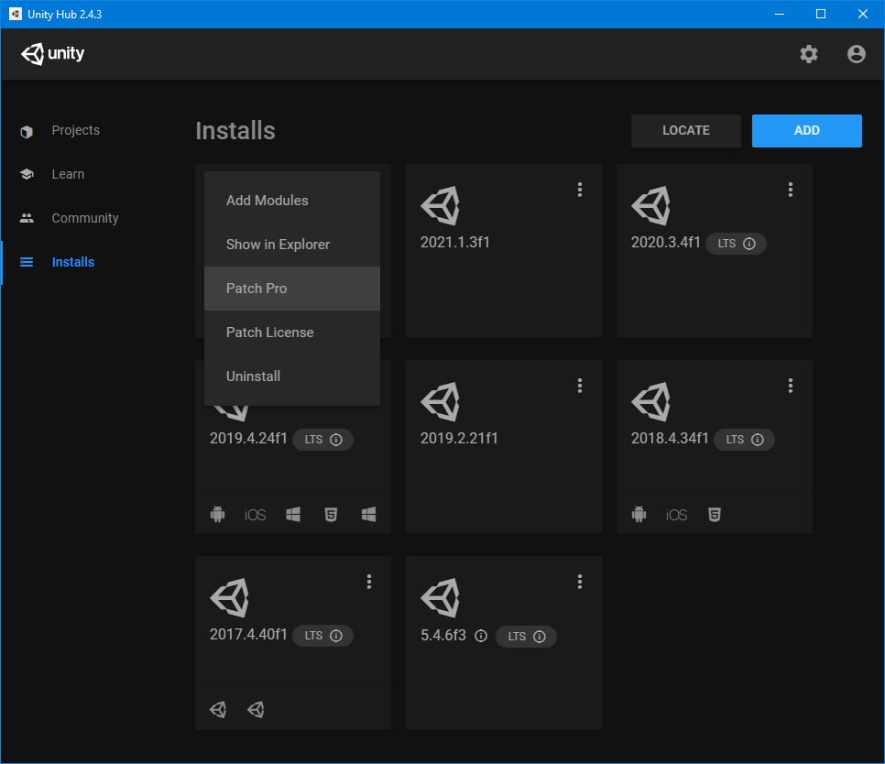Image resolution: width=885 pixels, height=764 pixels.
Task: Click the 2019.4.24f1 version text
Action: tap(248, 438)
